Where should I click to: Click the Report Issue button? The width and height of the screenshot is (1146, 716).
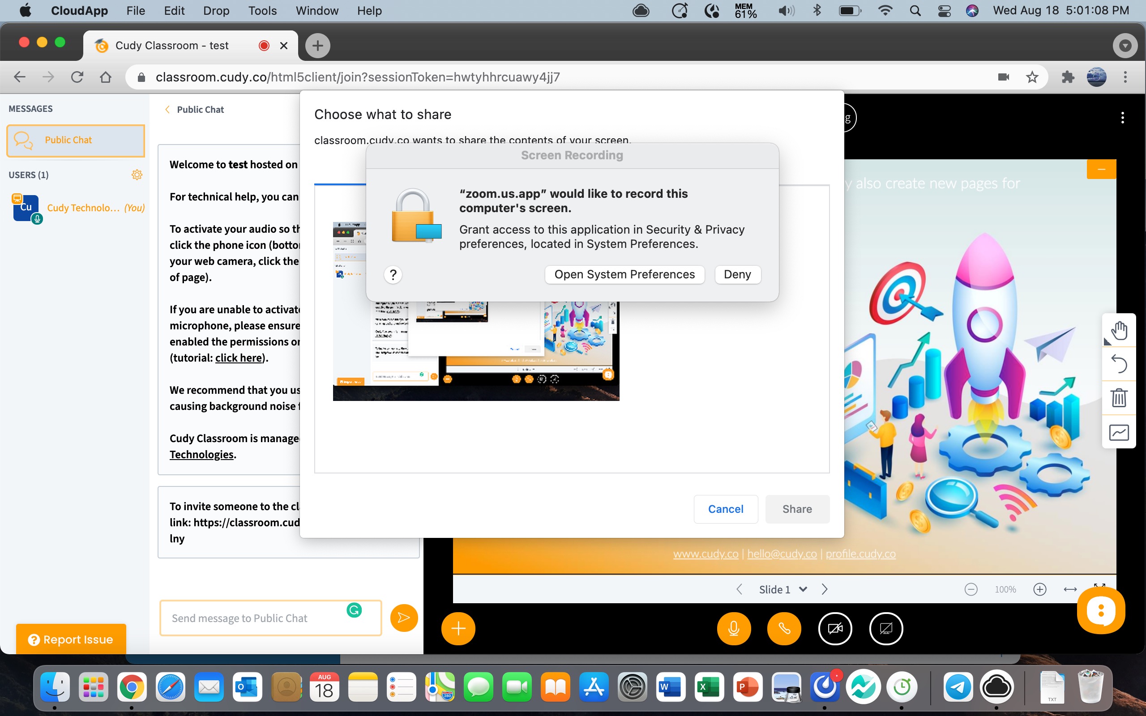tap(71, 639)
